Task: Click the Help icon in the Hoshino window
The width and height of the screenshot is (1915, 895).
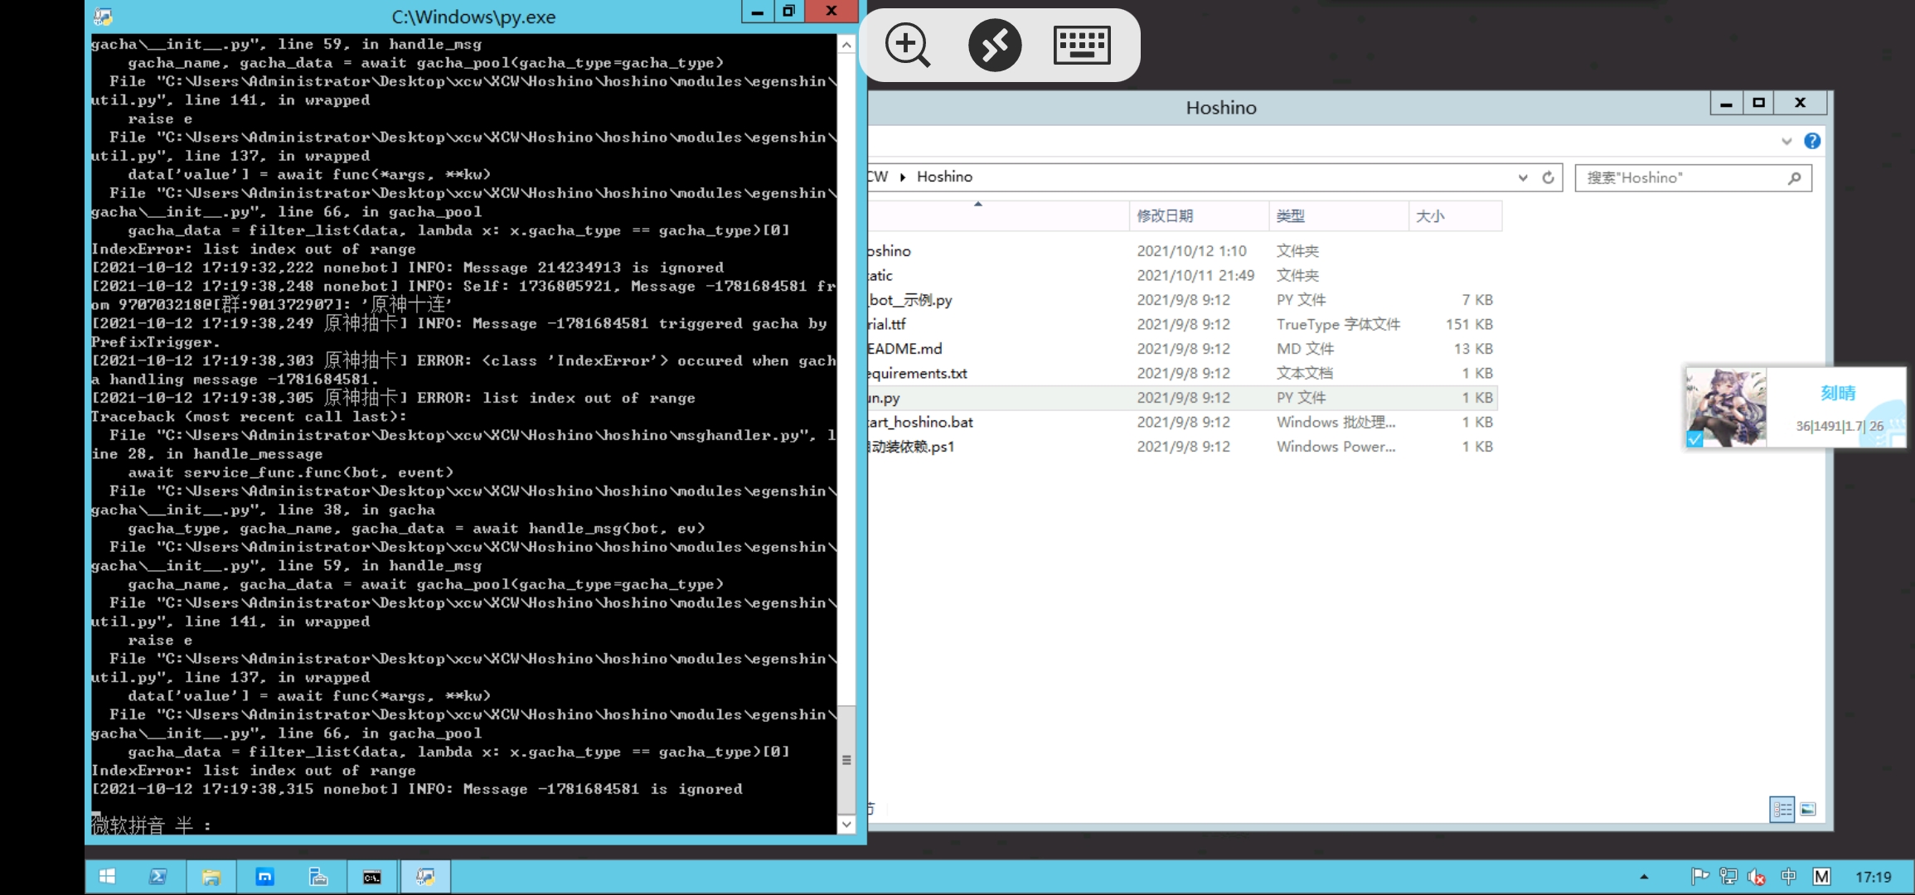Action: tap(1812, 141)
